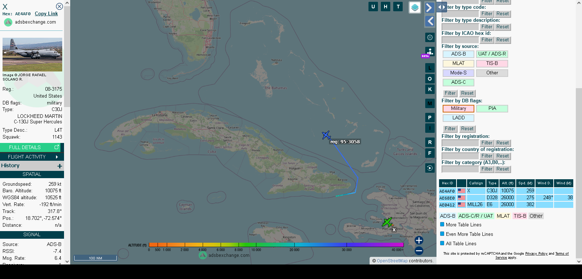Click Filter button under DB flags
This screenshot has width=582, height=279.
pos(450,129)
